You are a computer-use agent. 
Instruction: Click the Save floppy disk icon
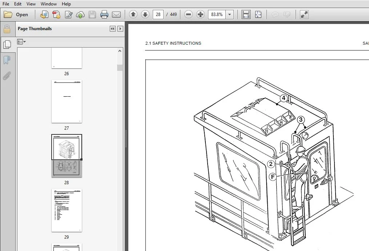(92, 15)
